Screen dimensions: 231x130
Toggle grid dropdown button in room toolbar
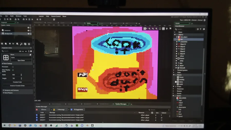145,29
